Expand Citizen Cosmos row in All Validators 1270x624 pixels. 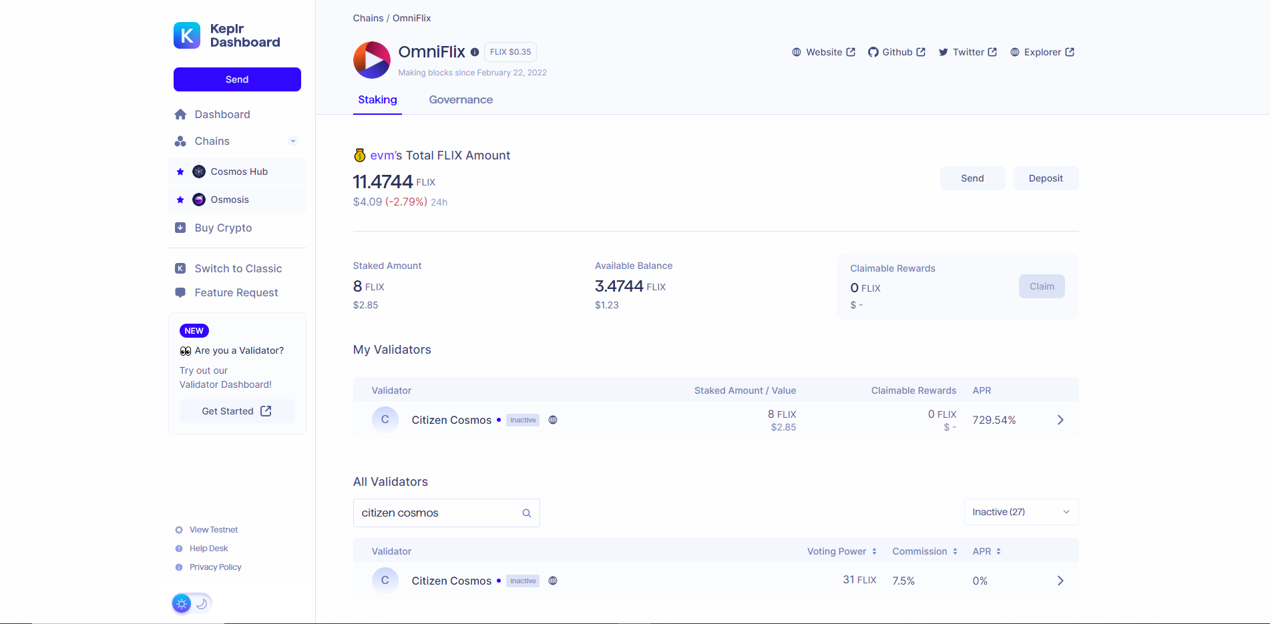pyautogui.click(x=1060, y=581)
